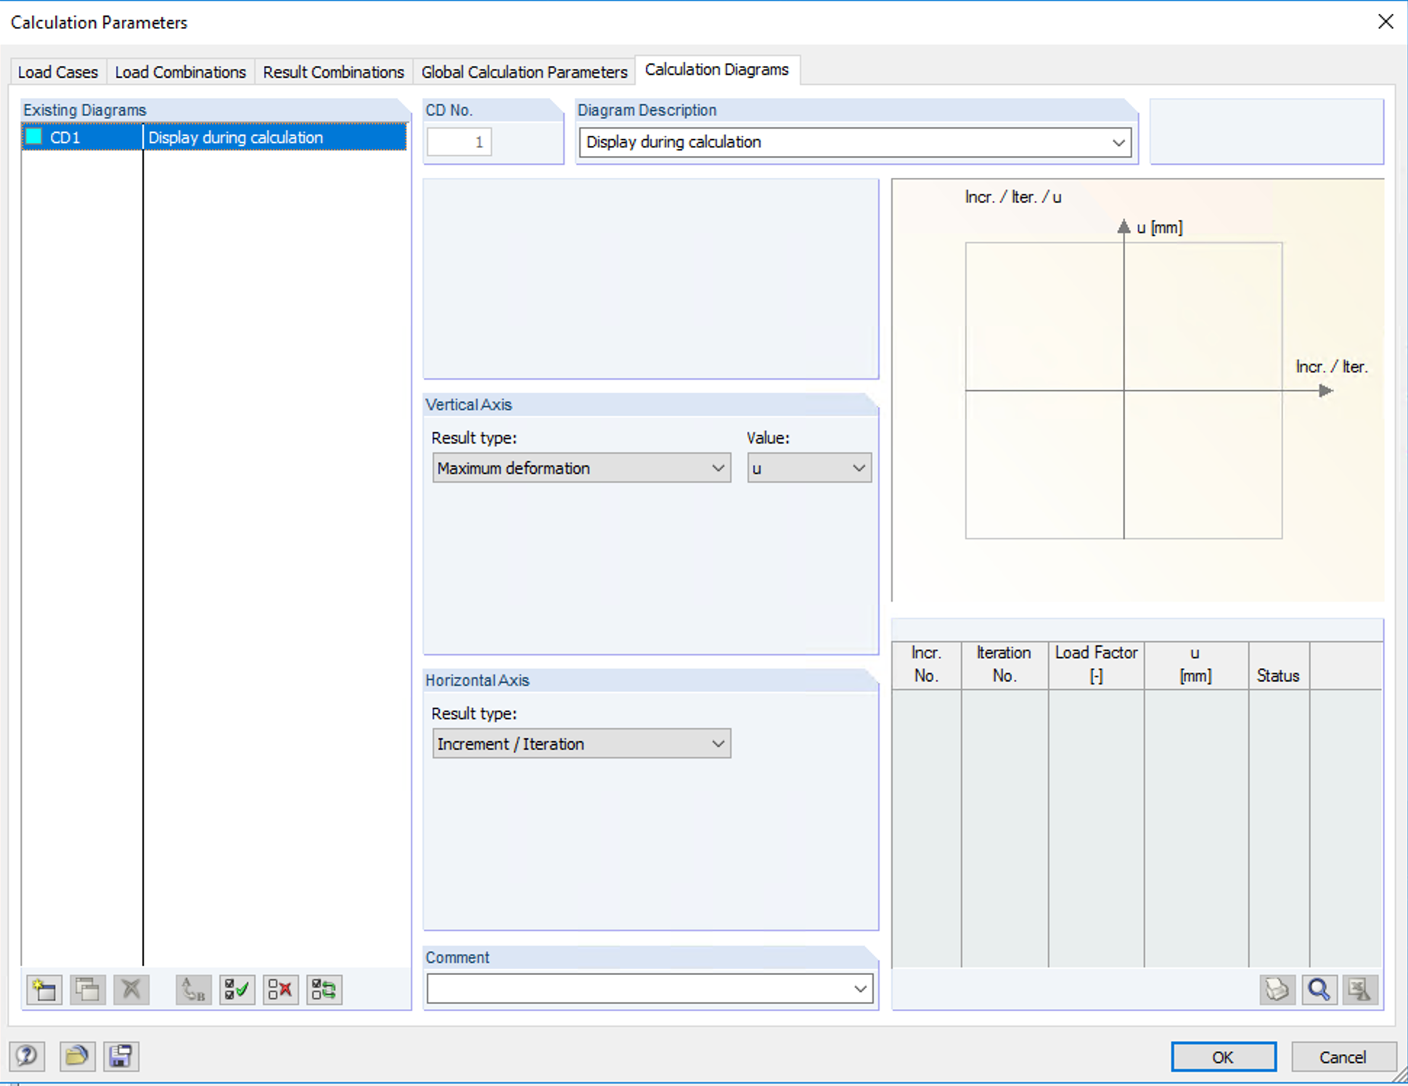Expand the Diagram Description dropdown
Viewport: 1408px width, 1086px height.
pyautogui.click(x=1118, y=142)
